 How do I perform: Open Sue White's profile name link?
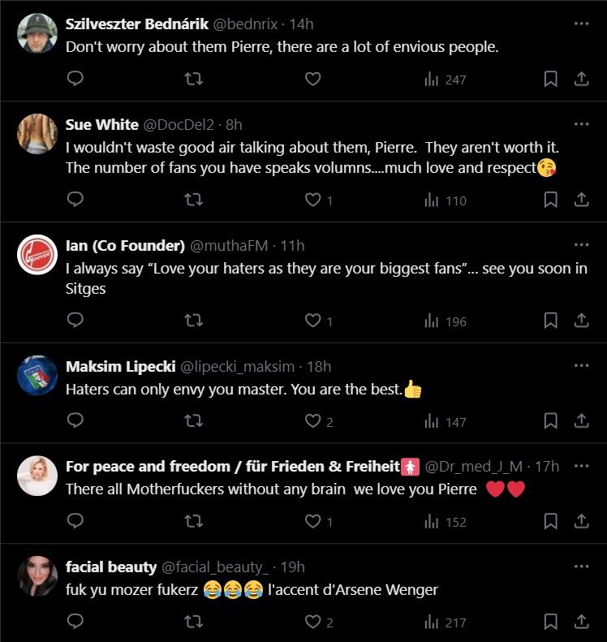[x=101, y=124]
